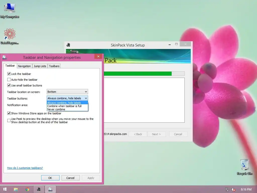This screenshot has height=193, width=257.
Task: Select the DataWagon desktop shortcut
Action: [10, 36]
